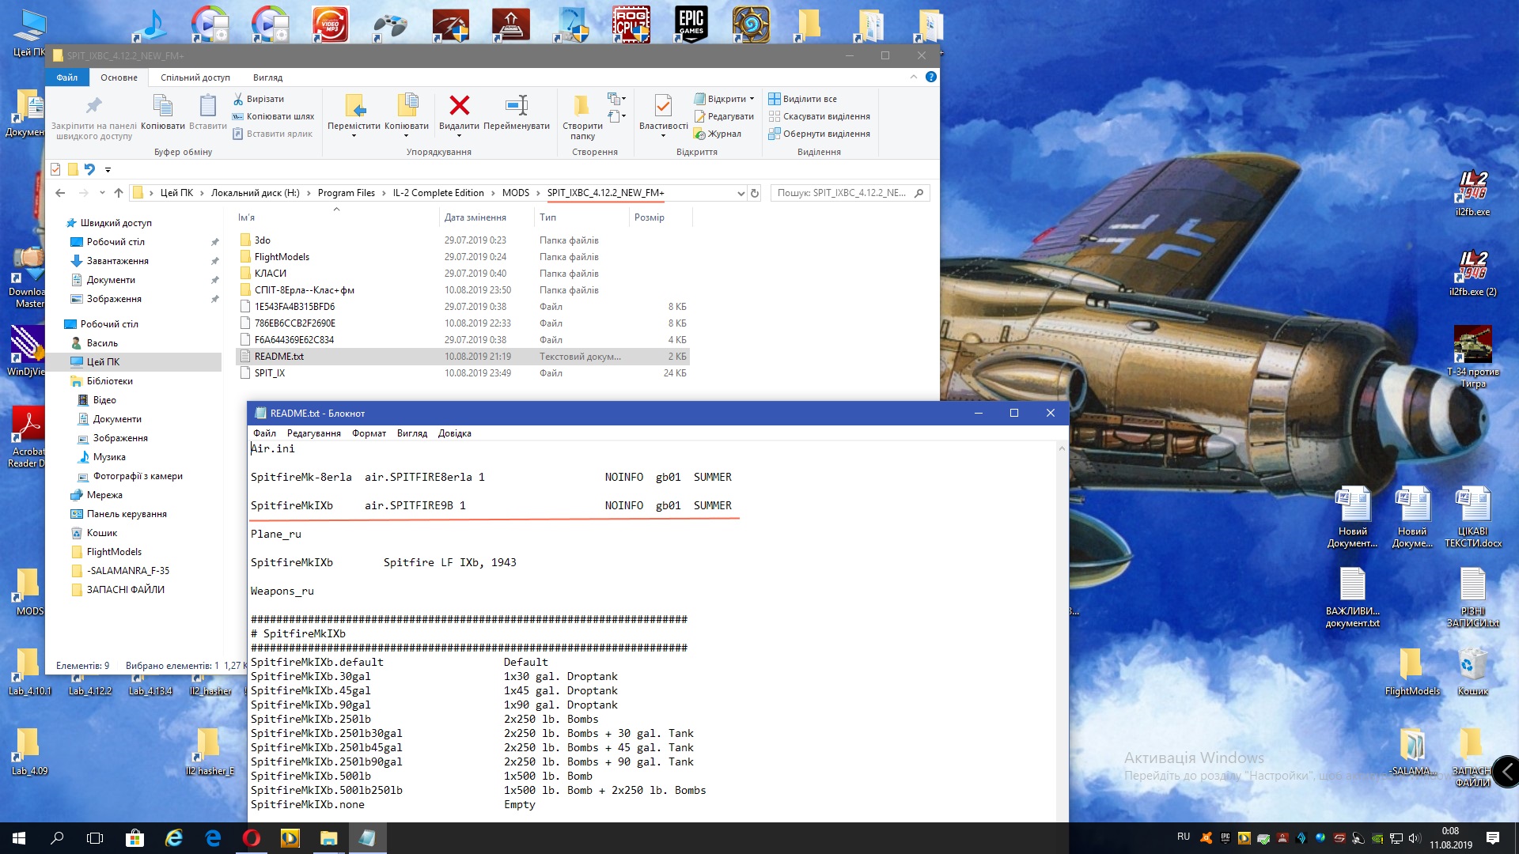Click the Rename (Перейменувати) ribbon icon

517,105
